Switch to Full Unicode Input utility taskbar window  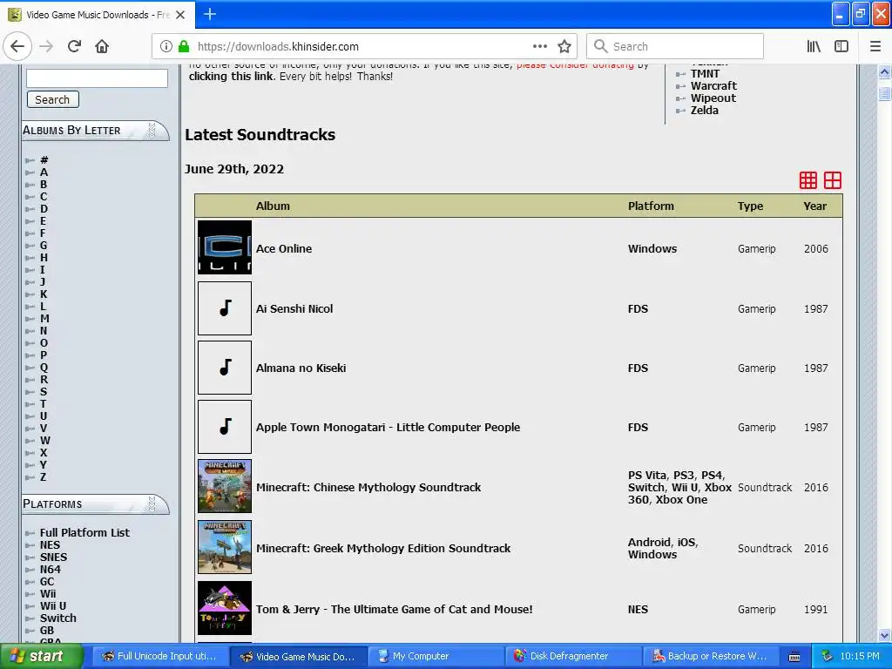161,656
